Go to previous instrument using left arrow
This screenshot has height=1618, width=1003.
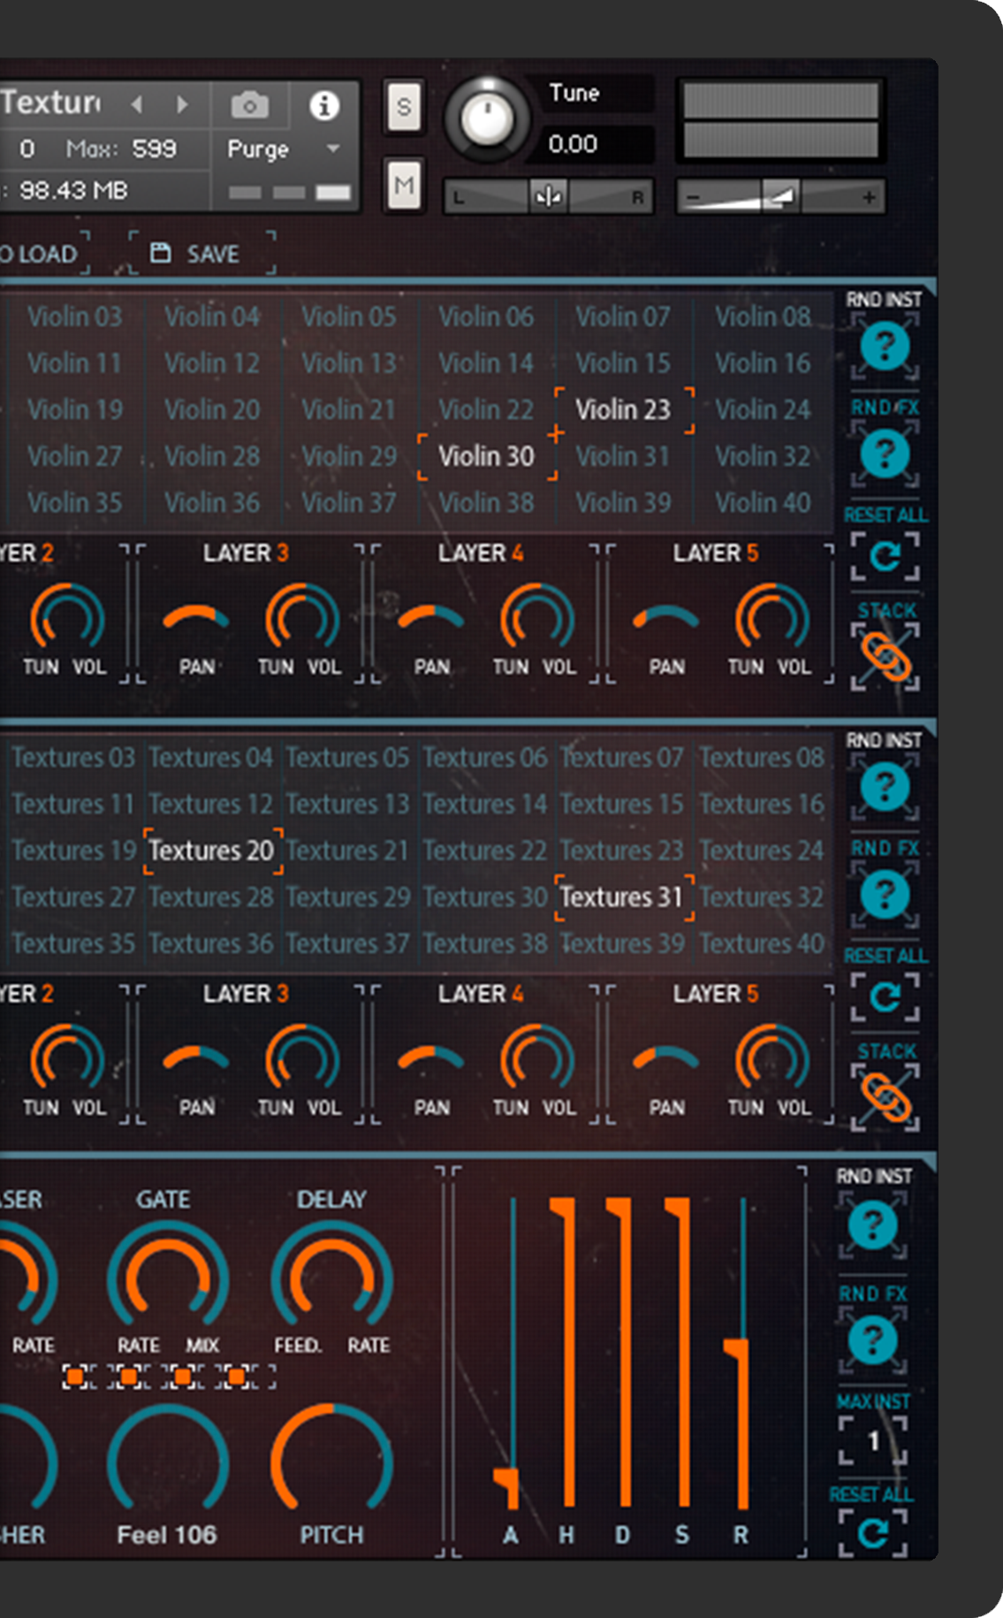click(137, 104)
